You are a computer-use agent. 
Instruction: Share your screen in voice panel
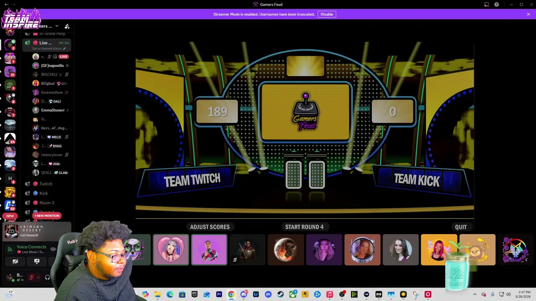tap(37, 261)
